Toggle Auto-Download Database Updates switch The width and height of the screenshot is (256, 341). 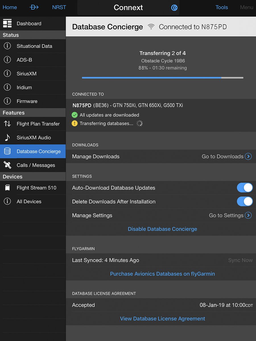coord(245,188)
